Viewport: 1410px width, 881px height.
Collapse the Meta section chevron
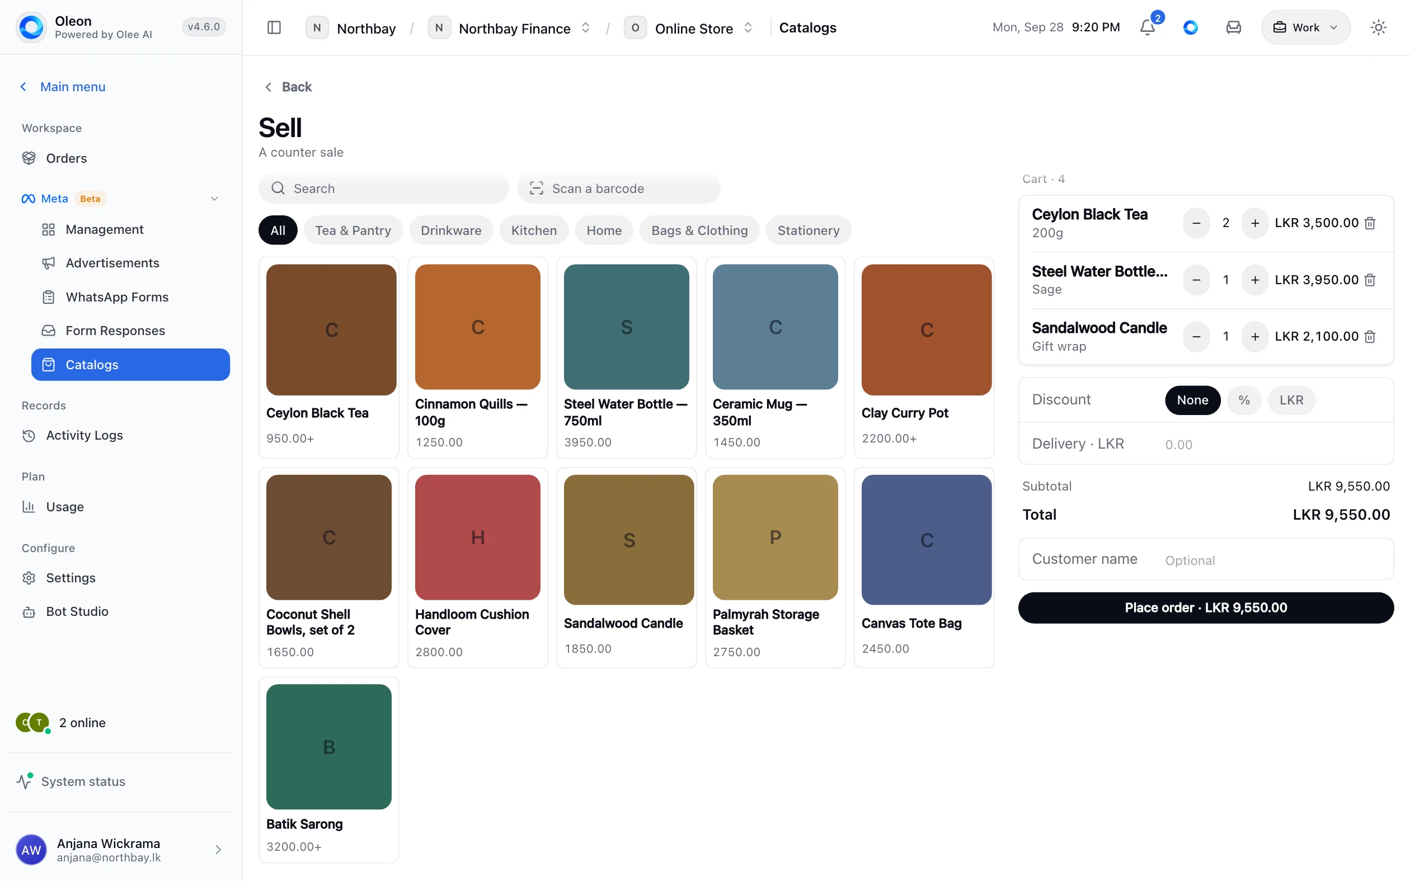click(214, 199)
